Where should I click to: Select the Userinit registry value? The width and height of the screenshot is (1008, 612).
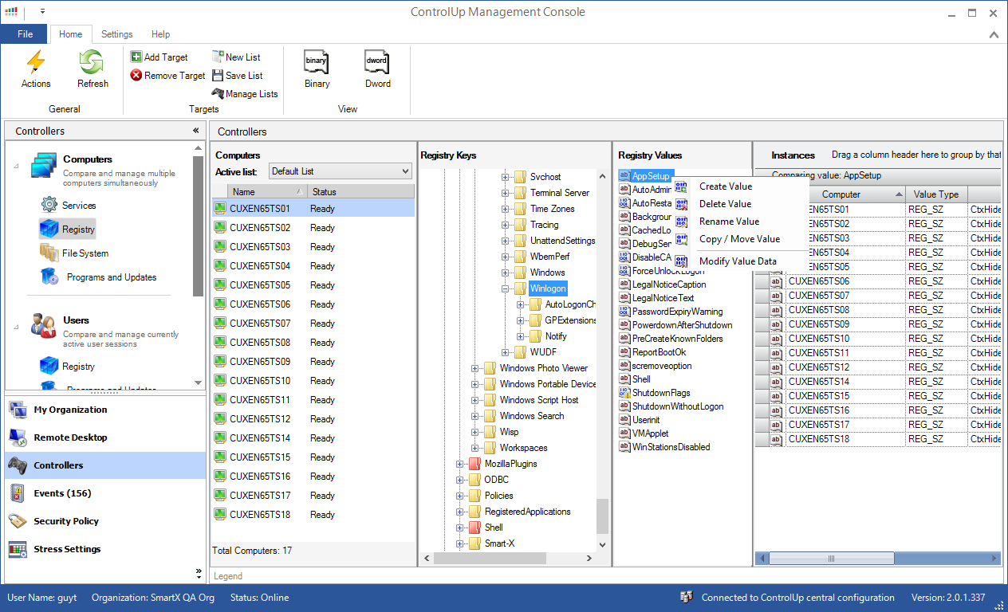pos(646,420)
